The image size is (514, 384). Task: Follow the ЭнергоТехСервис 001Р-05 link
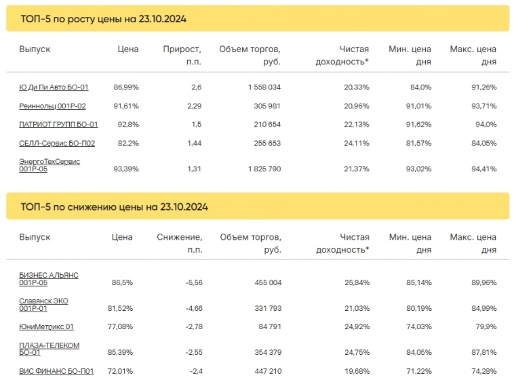pos(49,165)
